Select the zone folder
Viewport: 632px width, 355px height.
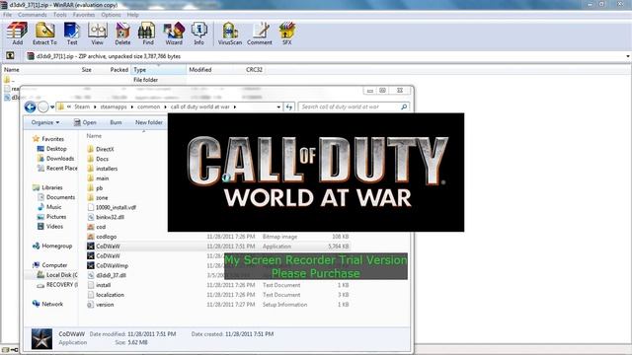point(98,197)
